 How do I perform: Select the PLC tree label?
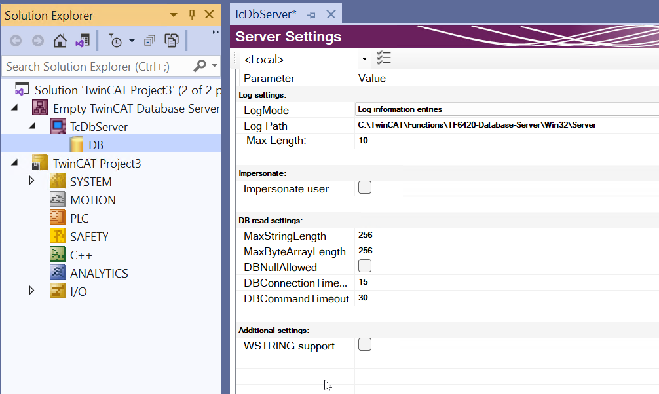coord(79,219)
